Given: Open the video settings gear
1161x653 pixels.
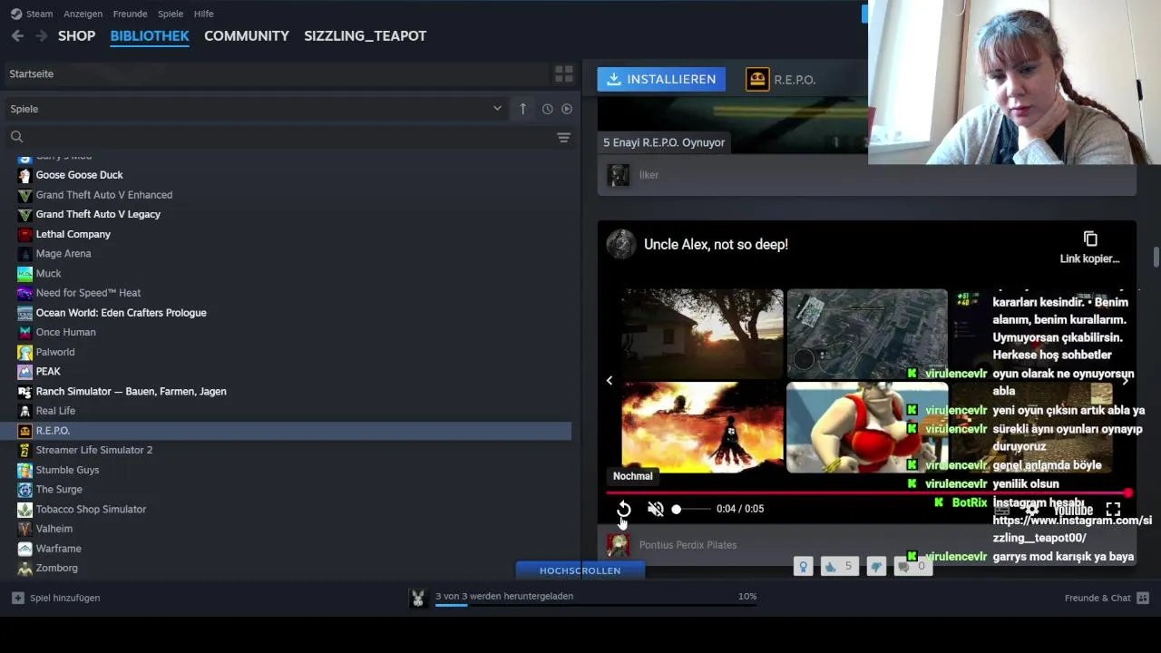Looking at the screenshot, I should pyautogui.click(x=1032, y=510).
